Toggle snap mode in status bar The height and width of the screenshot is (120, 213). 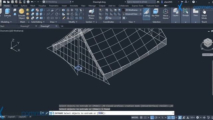tap(145, 118)
